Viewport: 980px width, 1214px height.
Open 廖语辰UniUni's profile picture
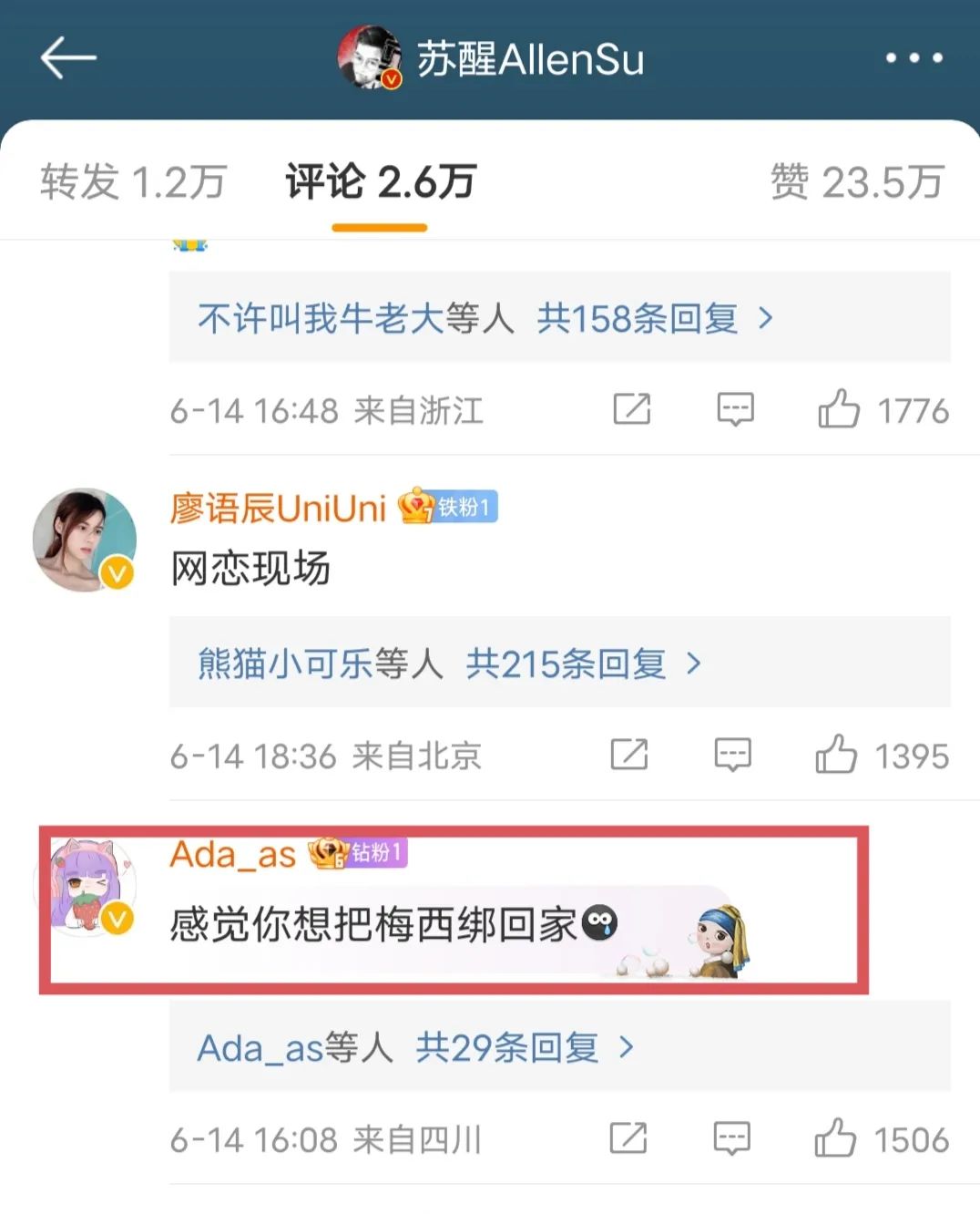pos(85,539)
